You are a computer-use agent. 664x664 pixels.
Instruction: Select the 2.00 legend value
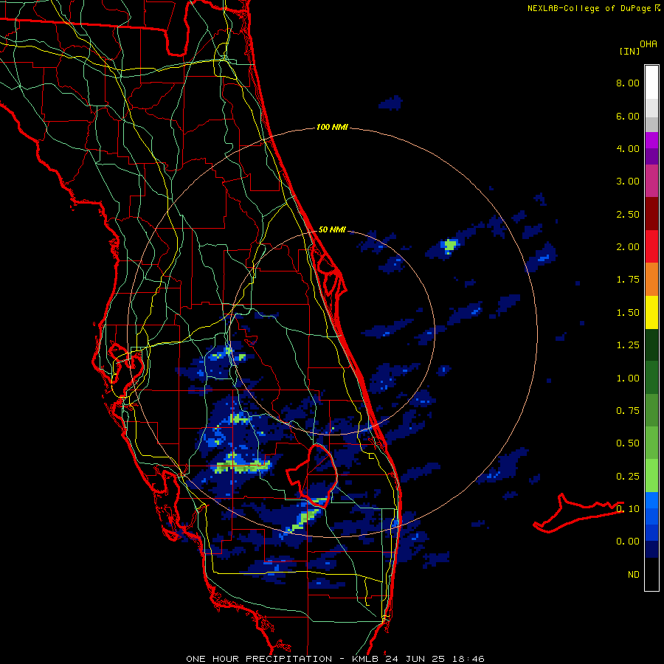628,247
